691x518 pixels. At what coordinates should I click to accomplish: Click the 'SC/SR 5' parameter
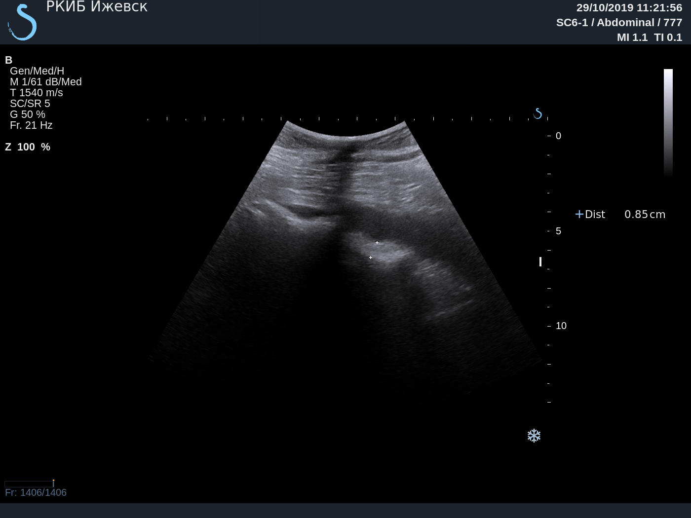[x=30, y=104]
